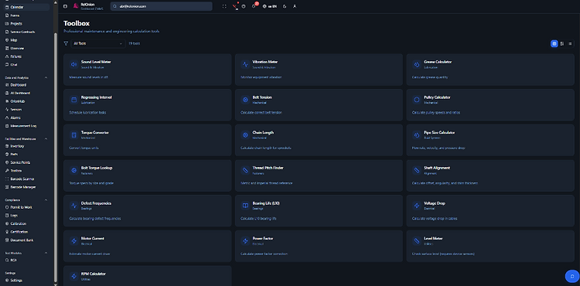The height and width of the screenshot is (286, 580).
Task: Click the Thread Pitch Finder ruler icon
Action: [245, 170]
